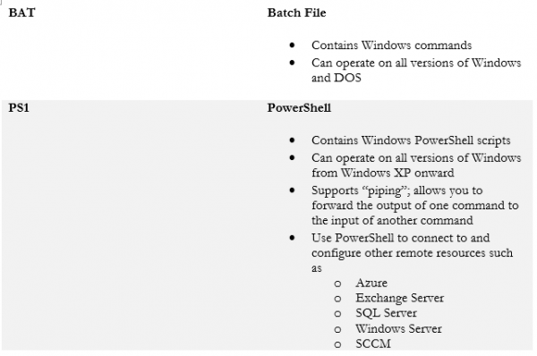Select the Batch File heading

[296, 13]
